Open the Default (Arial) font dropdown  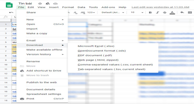pos(113,12)
